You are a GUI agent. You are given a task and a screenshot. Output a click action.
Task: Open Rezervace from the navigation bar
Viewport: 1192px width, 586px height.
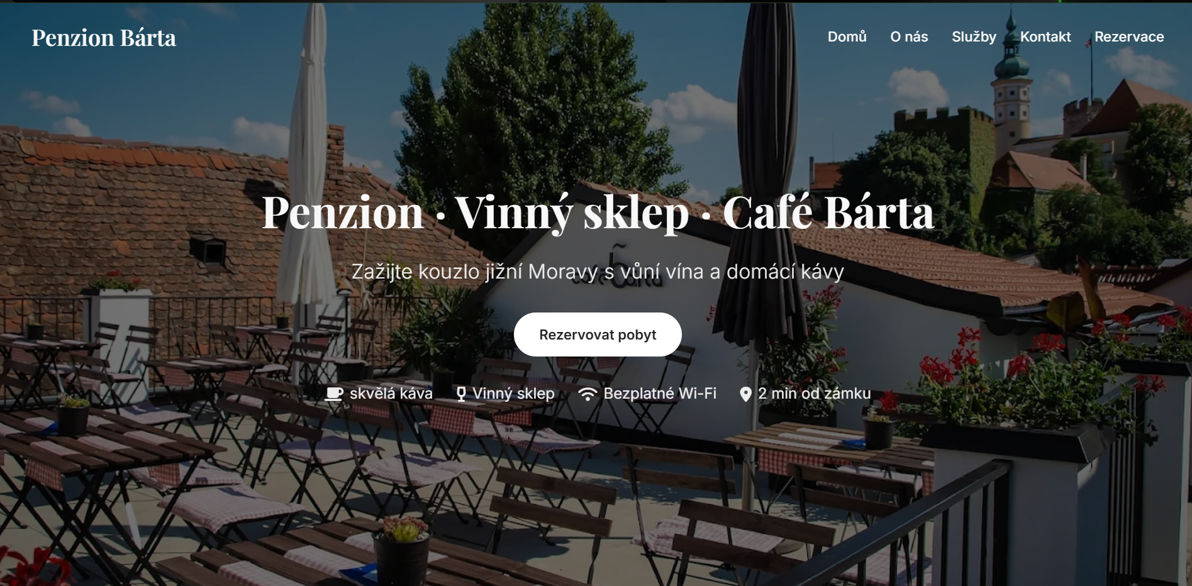(x=1129, y=36)
